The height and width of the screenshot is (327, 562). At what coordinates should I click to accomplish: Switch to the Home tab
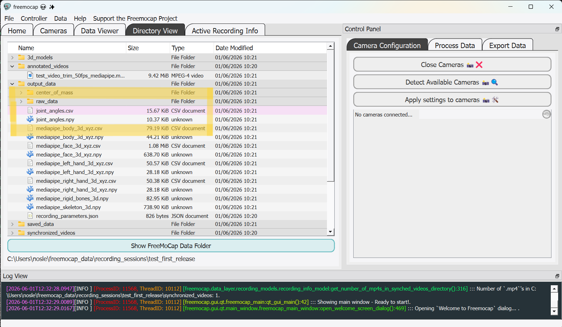click(x=17, y=31)
